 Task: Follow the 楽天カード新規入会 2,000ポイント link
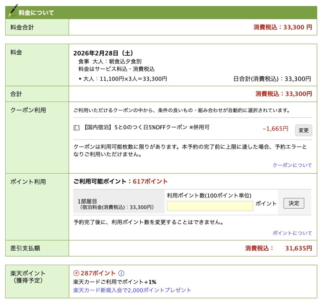coord(132,290)
